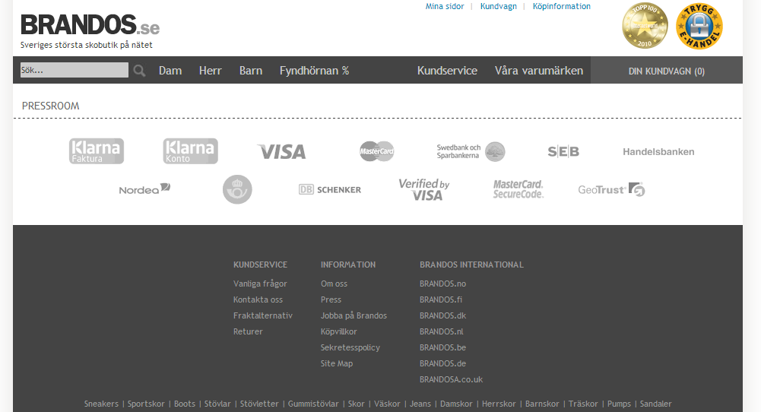Screen dimensions: 761x412
Task: Open the Fraktalternativ footer link
Action: point(262,316)
